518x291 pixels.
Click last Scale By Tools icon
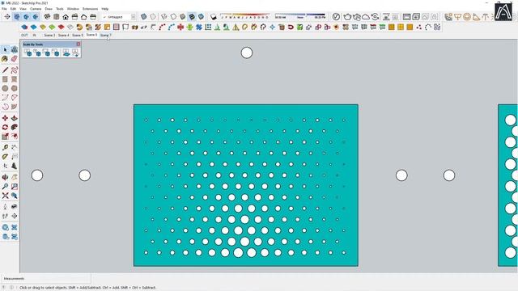point(75,53)
